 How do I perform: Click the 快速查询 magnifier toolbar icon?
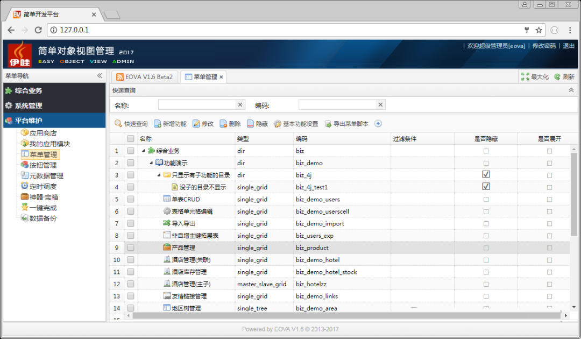click(x=118, y=124)
